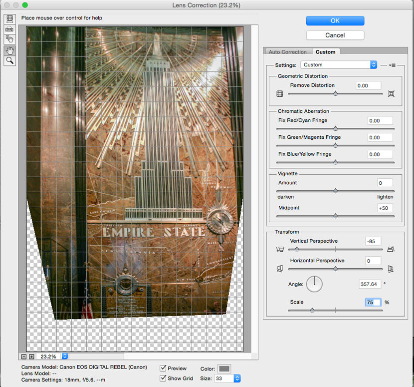Click the Vertical Perspective slider
This screenshot has height=387, width=414.
click(335, 249)
